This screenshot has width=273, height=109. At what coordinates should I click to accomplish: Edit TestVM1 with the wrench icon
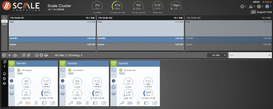click(x=20, y=103)
